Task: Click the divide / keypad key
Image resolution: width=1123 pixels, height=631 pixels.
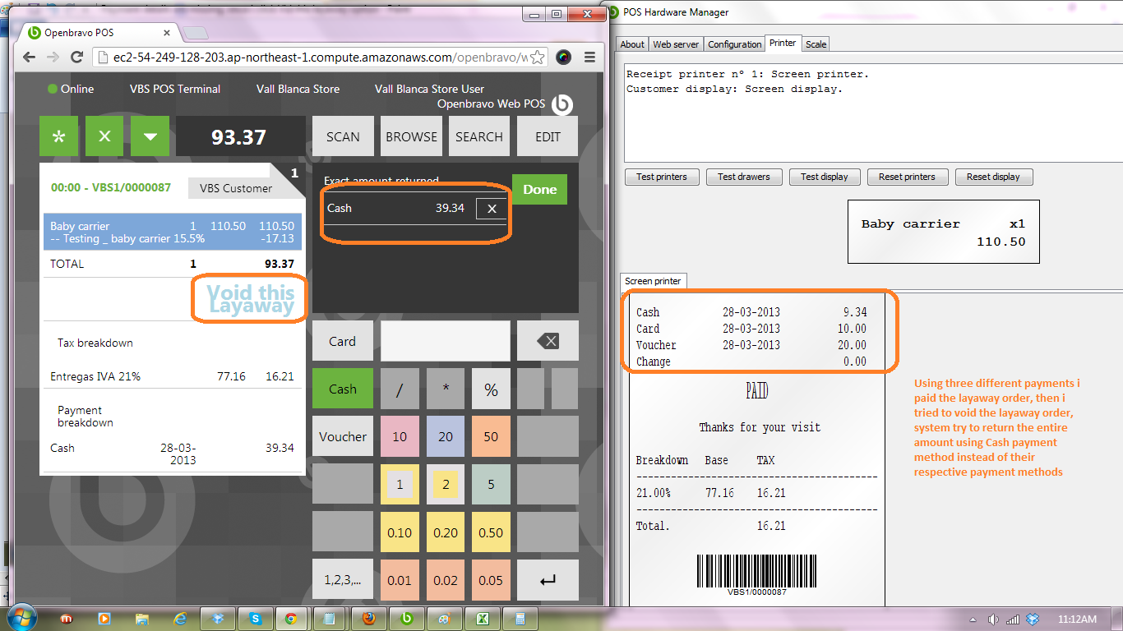Action: (x=400, y=389)
